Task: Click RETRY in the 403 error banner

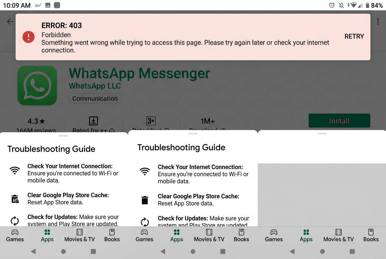Action: (354, 36)
